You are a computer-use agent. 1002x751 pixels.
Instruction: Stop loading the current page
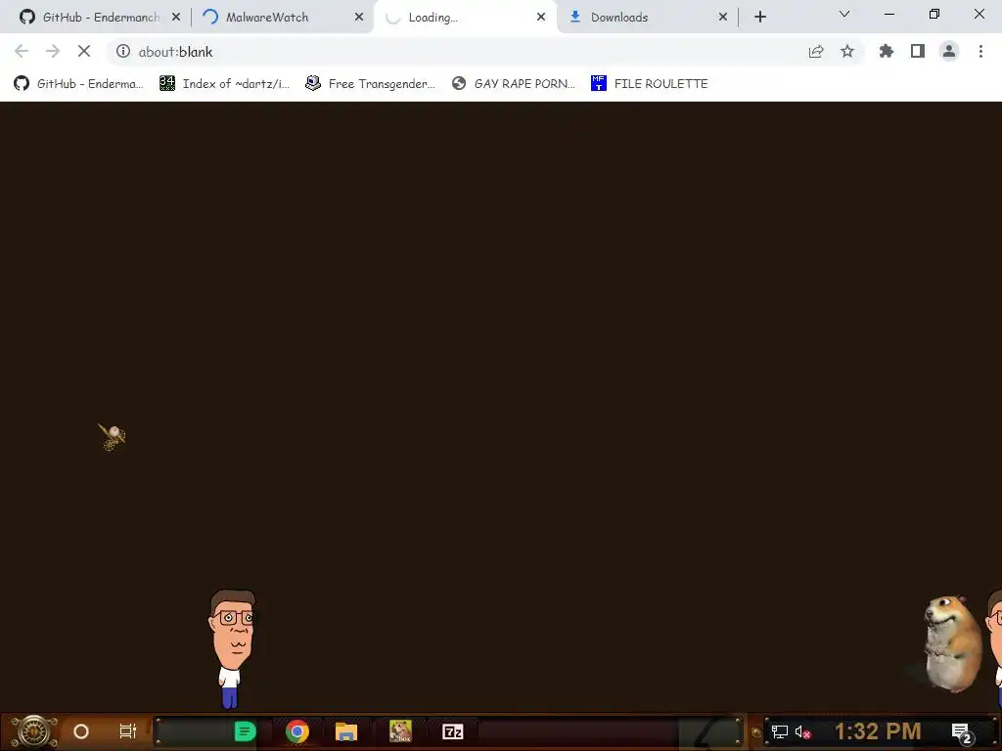[x=84, y=51]
